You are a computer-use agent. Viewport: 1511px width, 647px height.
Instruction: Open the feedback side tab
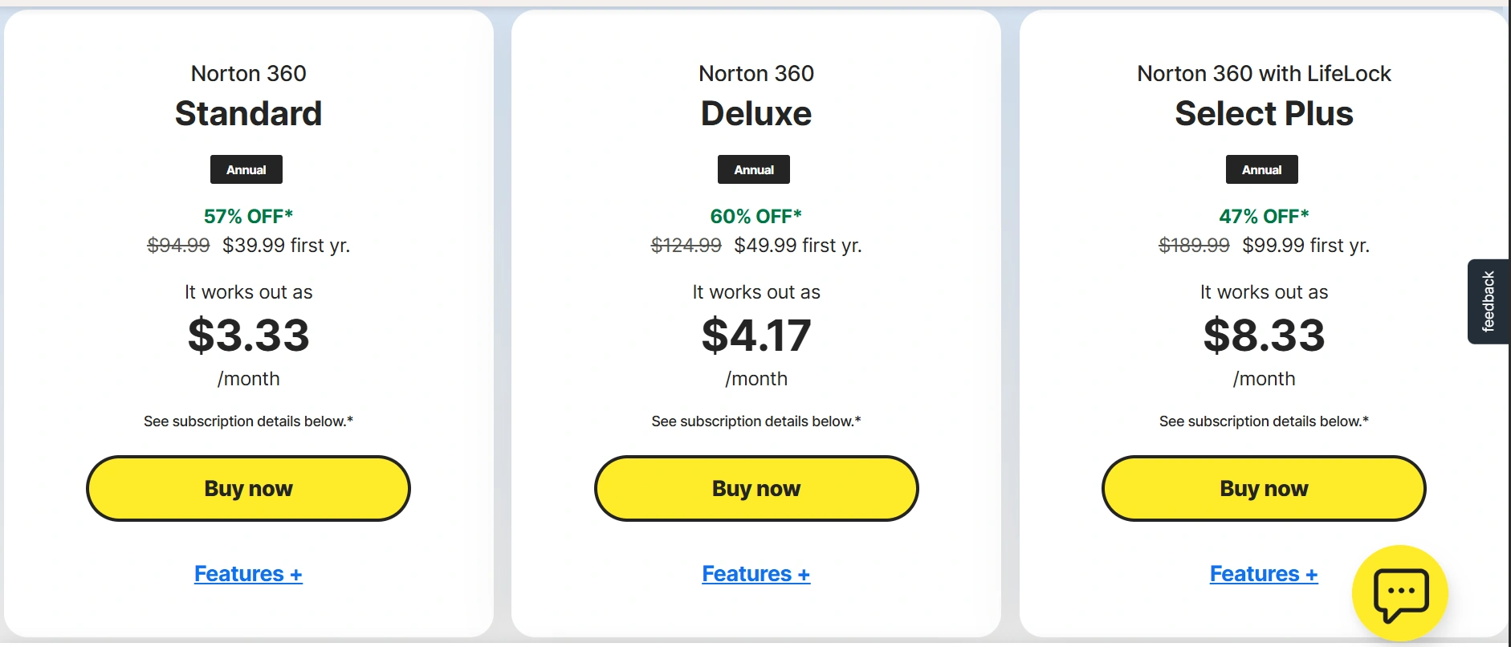coord(1488,302)
